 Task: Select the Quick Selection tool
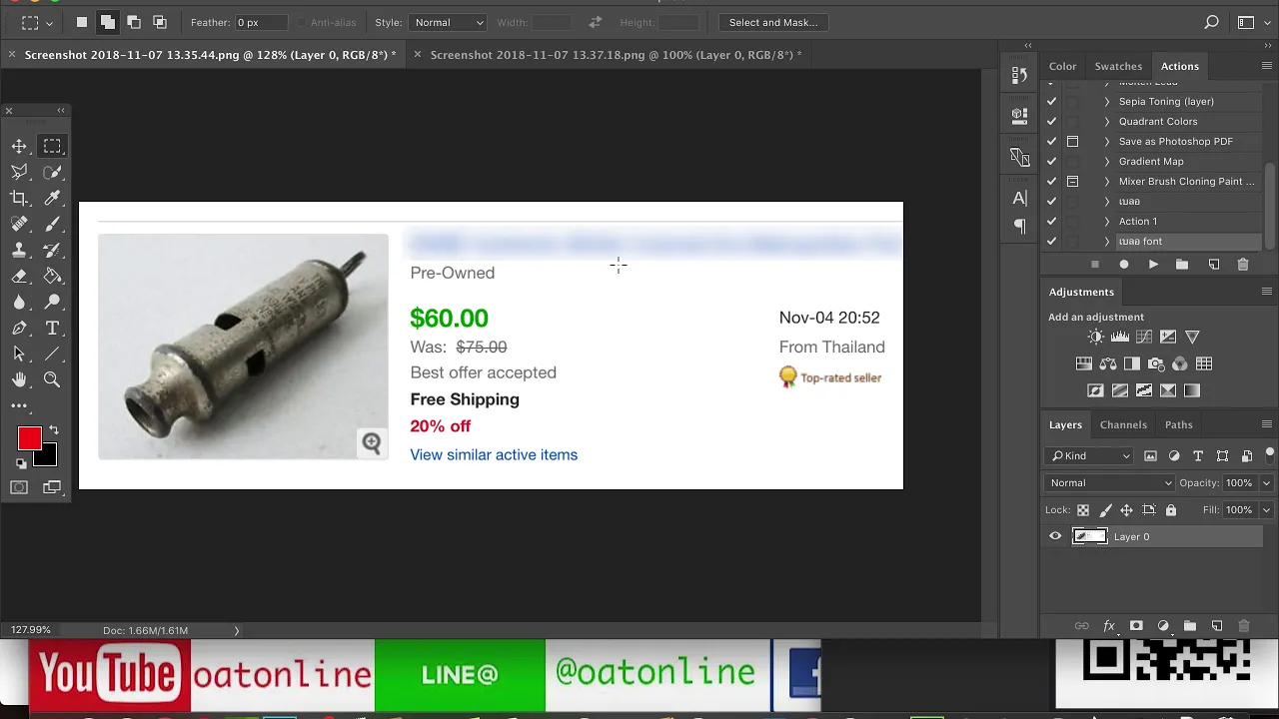(52, 173)
